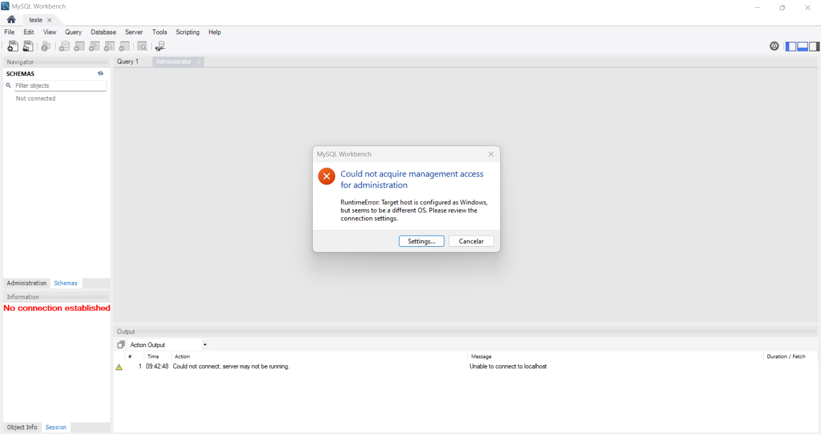Viewport: 821px width, 434px height.
Task: Create new schema toolbar icon
Action: (x=64, y=46)
